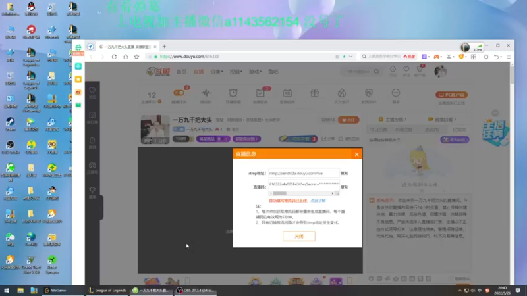Click the purple join fan club button
Image resolution: width=527 pixels, height=296 pixels.
[x=455, y=139]
